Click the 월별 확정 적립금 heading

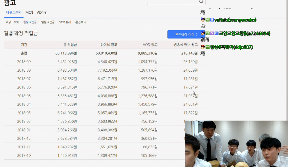click(21, 33)
